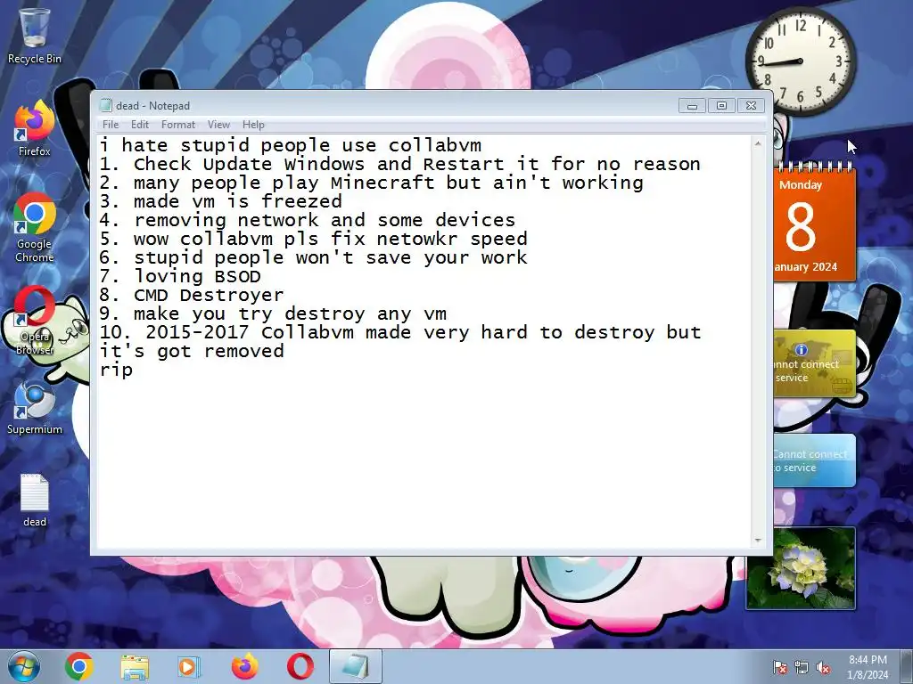
Task: Click the muted volume tray icon
Action: point(823,668)
